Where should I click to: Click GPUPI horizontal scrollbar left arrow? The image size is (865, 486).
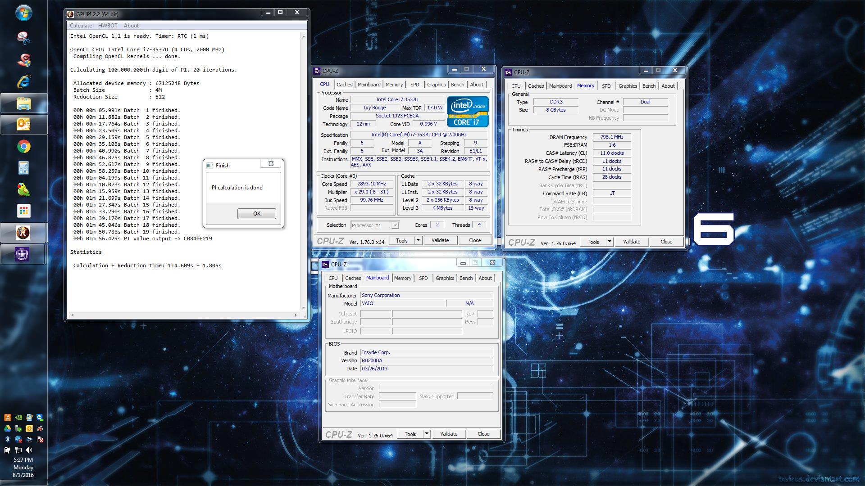coord(73,315)
